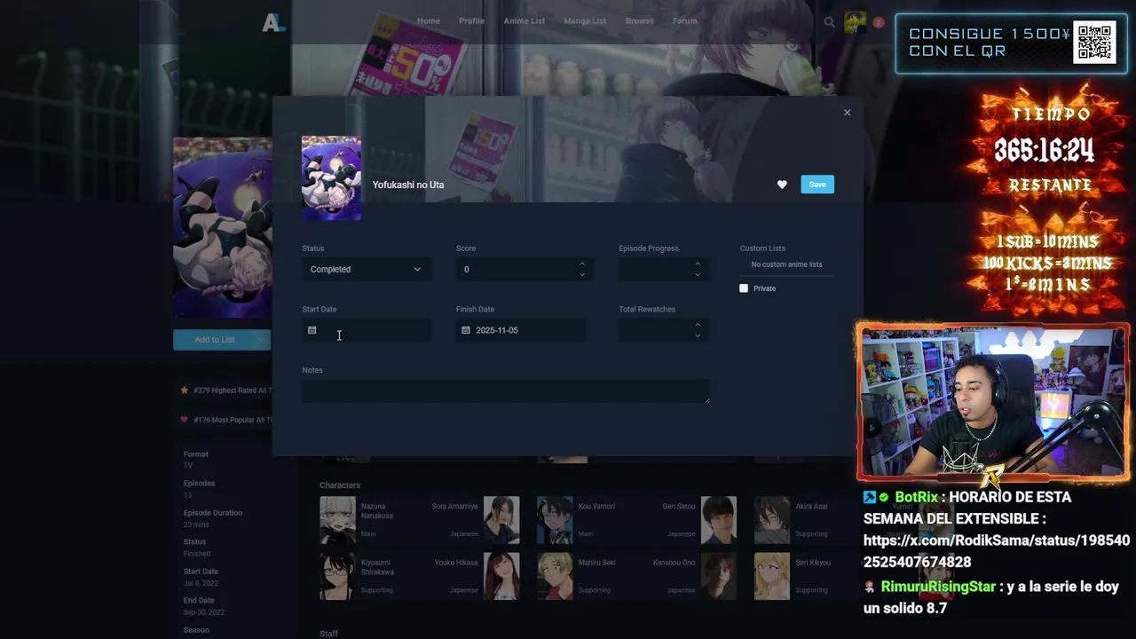
Task: Open the user avatar menu
Action: [x=855, y=22]
